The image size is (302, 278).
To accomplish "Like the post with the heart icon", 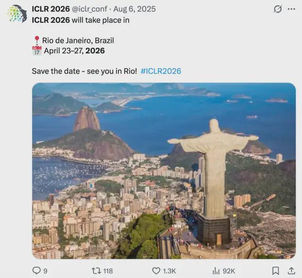I will (156, 270).
